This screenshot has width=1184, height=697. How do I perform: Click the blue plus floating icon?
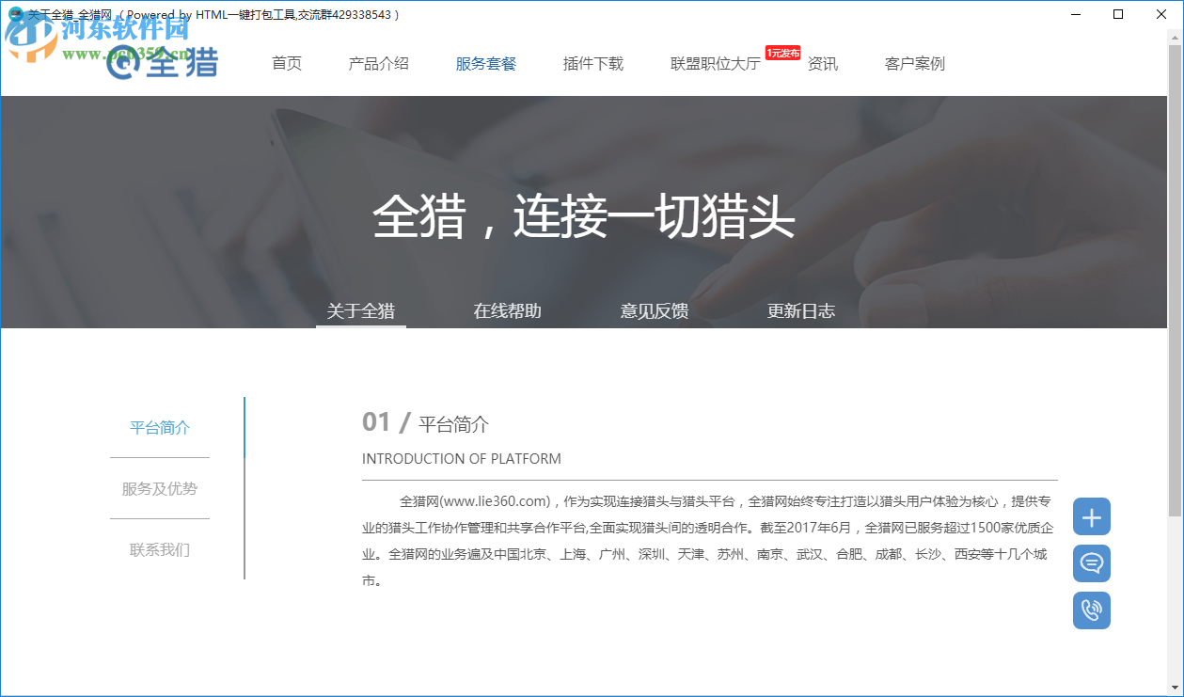[x=1091, y=516]
